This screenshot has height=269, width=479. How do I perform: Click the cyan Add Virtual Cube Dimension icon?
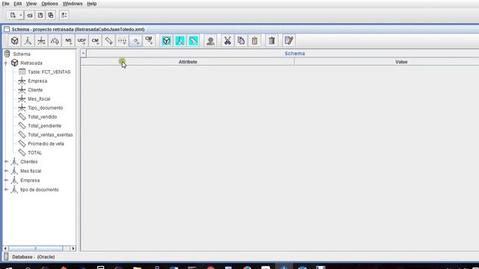180,40
